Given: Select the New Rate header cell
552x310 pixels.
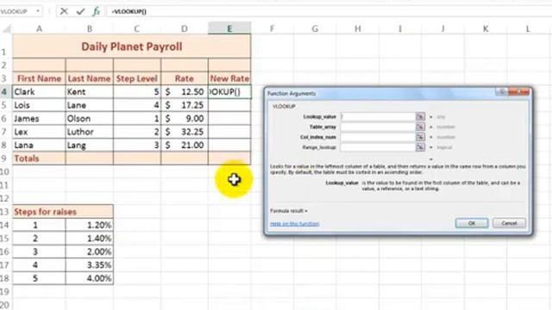Looking at the screenshot, I should pyautogui.click(x=229, y=78).
